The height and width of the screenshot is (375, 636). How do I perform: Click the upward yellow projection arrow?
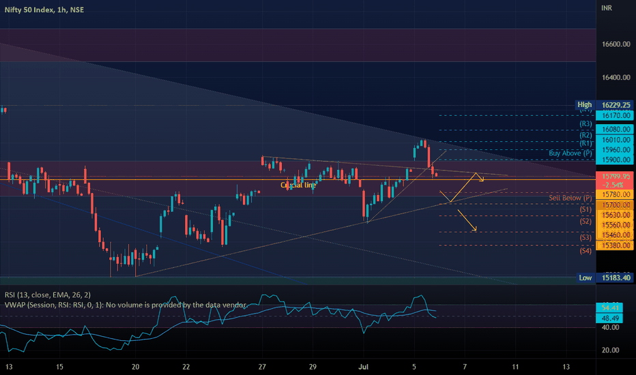coord(463,187)
